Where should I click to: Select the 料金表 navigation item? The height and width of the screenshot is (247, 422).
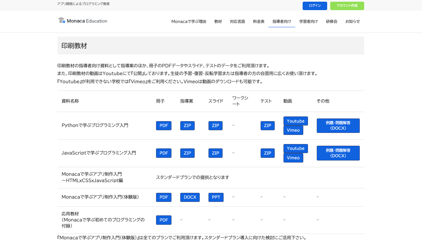pyautogui.click(x=259, y=21)
